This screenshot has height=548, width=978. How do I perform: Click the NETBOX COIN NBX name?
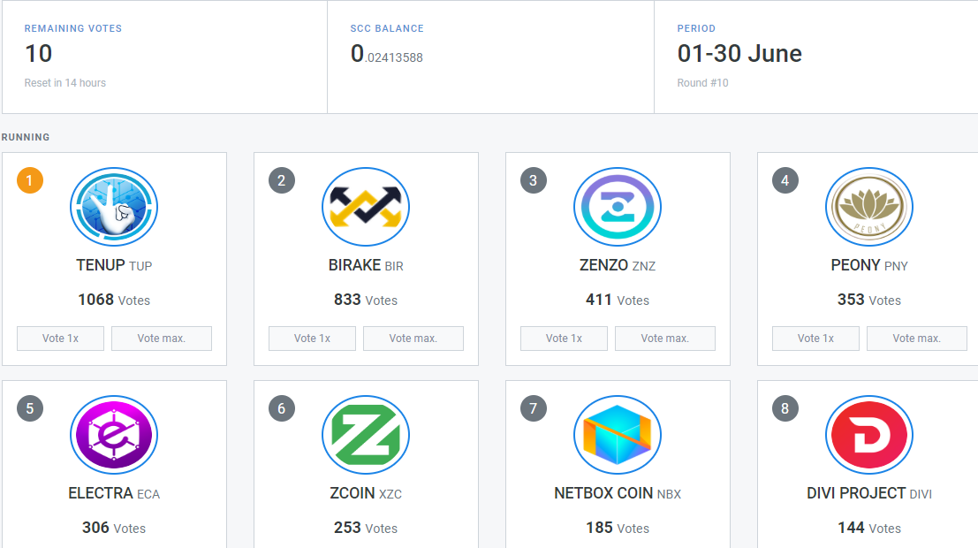coord(618,493)
